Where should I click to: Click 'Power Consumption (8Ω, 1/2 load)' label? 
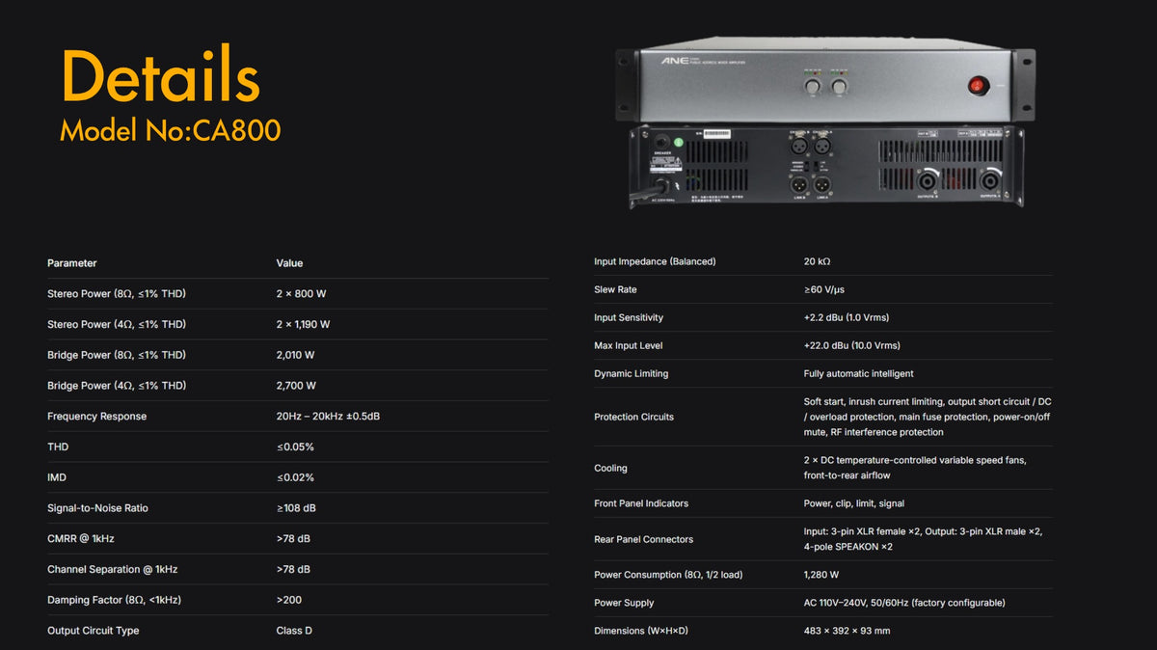pyautogui.click(x=668, y=575)
